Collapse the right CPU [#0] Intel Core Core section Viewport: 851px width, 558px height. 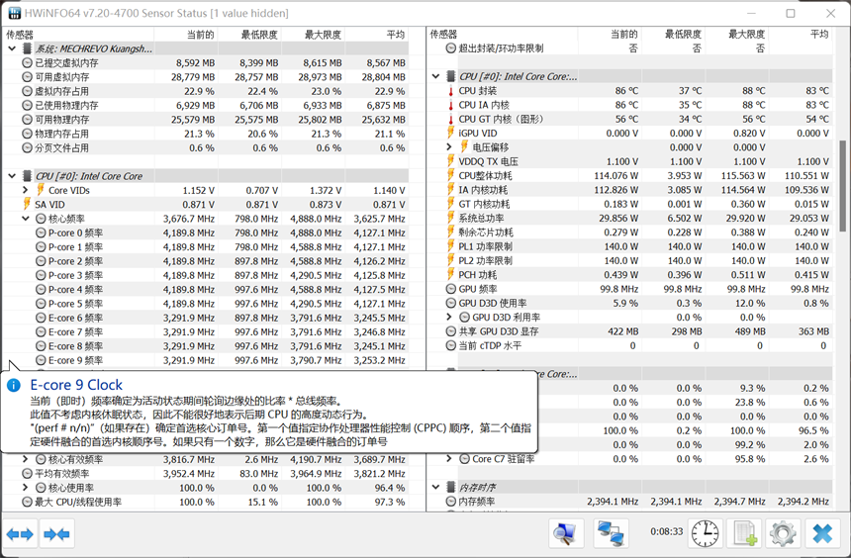point(435,76)
